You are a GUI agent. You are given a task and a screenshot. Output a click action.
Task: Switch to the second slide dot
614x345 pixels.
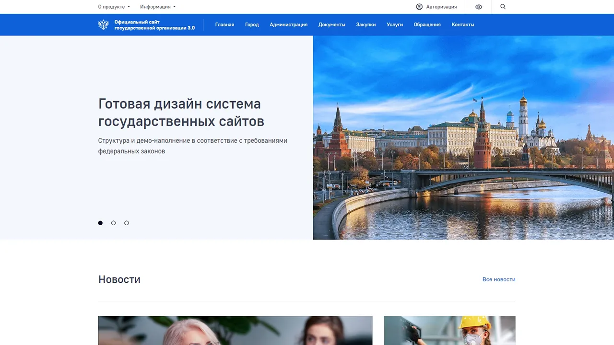pos(113,223)
